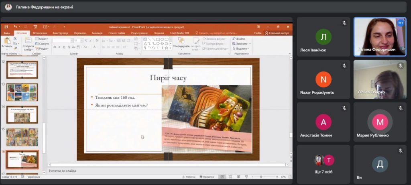This screenshot has width=411, height=185.
Task: Select slide 14 thumbnail in the slide panel
Action: point(22,114)
